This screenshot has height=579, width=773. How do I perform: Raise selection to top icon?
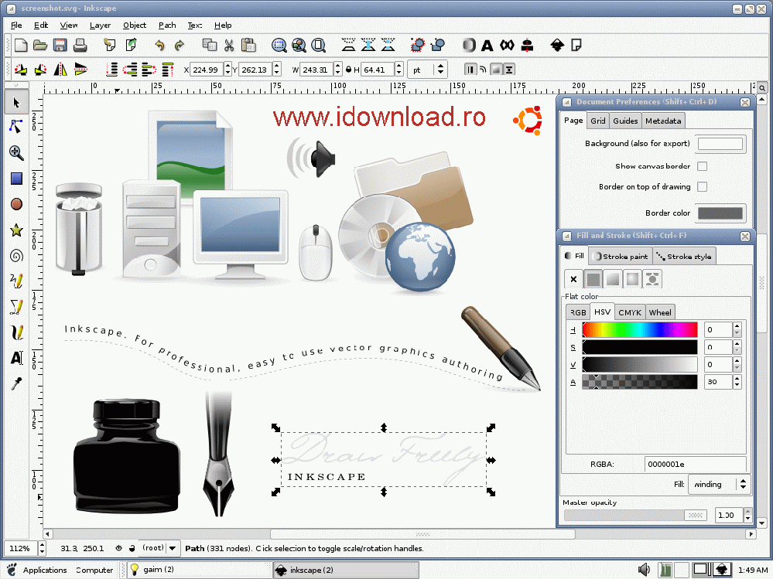click(168, 70)
